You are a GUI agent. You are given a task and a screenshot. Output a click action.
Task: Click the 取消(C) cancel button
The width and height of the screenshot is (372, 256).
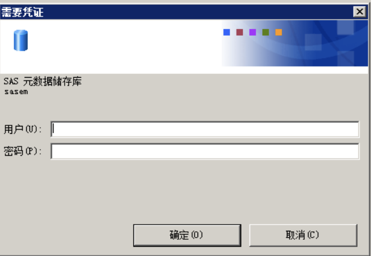(x=303, y=236)
